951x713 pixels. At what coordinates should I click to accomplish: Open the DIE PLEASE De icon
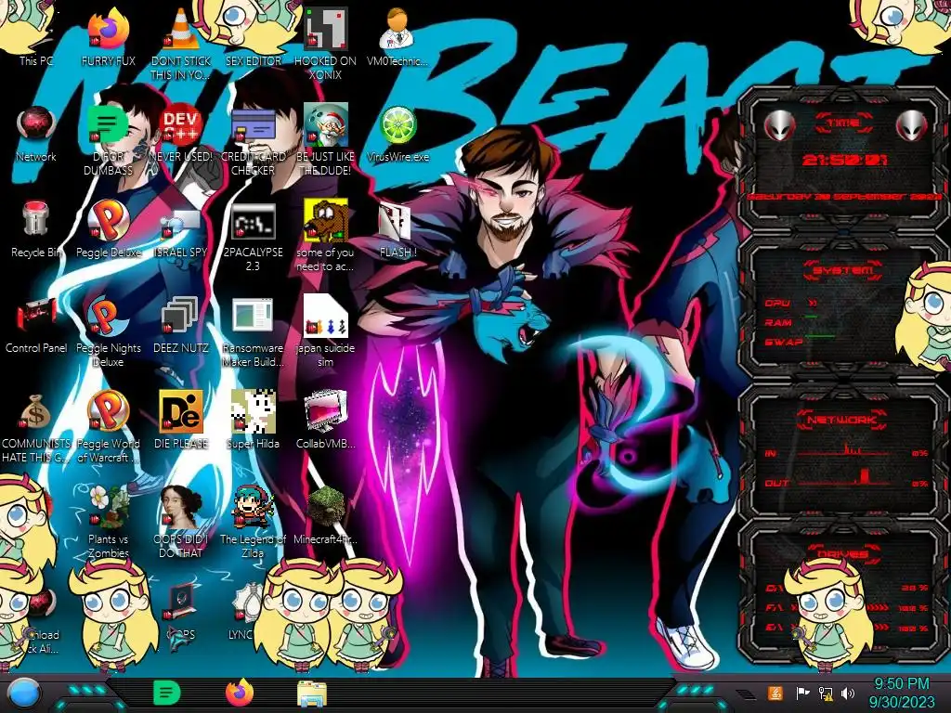tap(181, 421)
